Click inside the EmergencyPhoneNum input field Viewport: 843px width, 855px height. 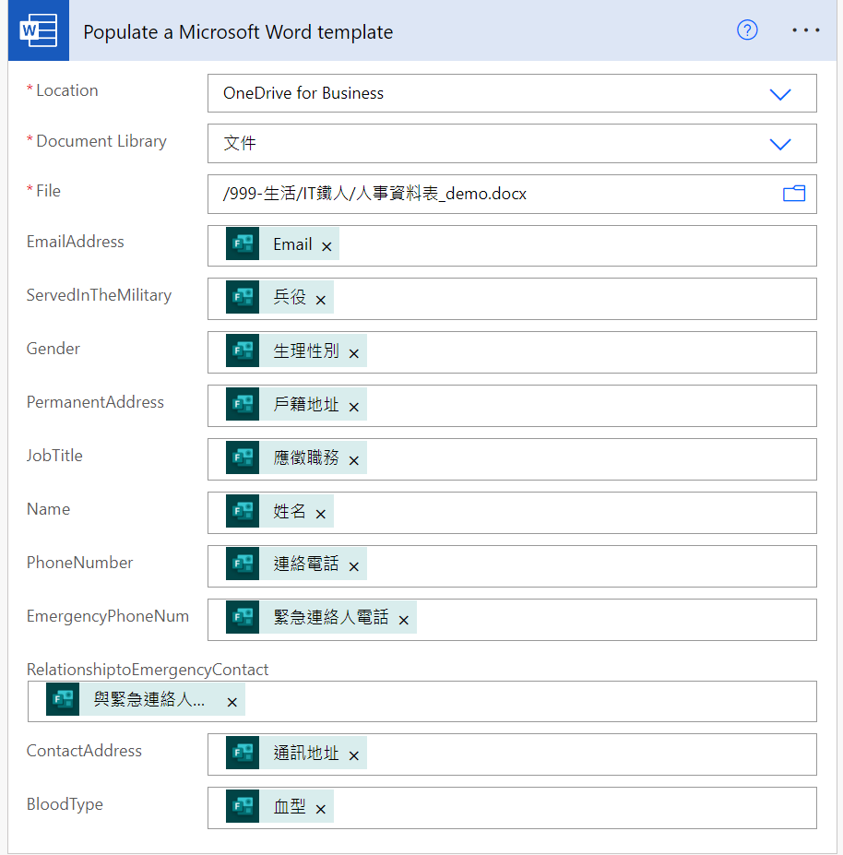512,620
